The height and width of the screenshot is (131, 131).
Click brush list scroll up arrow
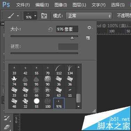(79, 67)
